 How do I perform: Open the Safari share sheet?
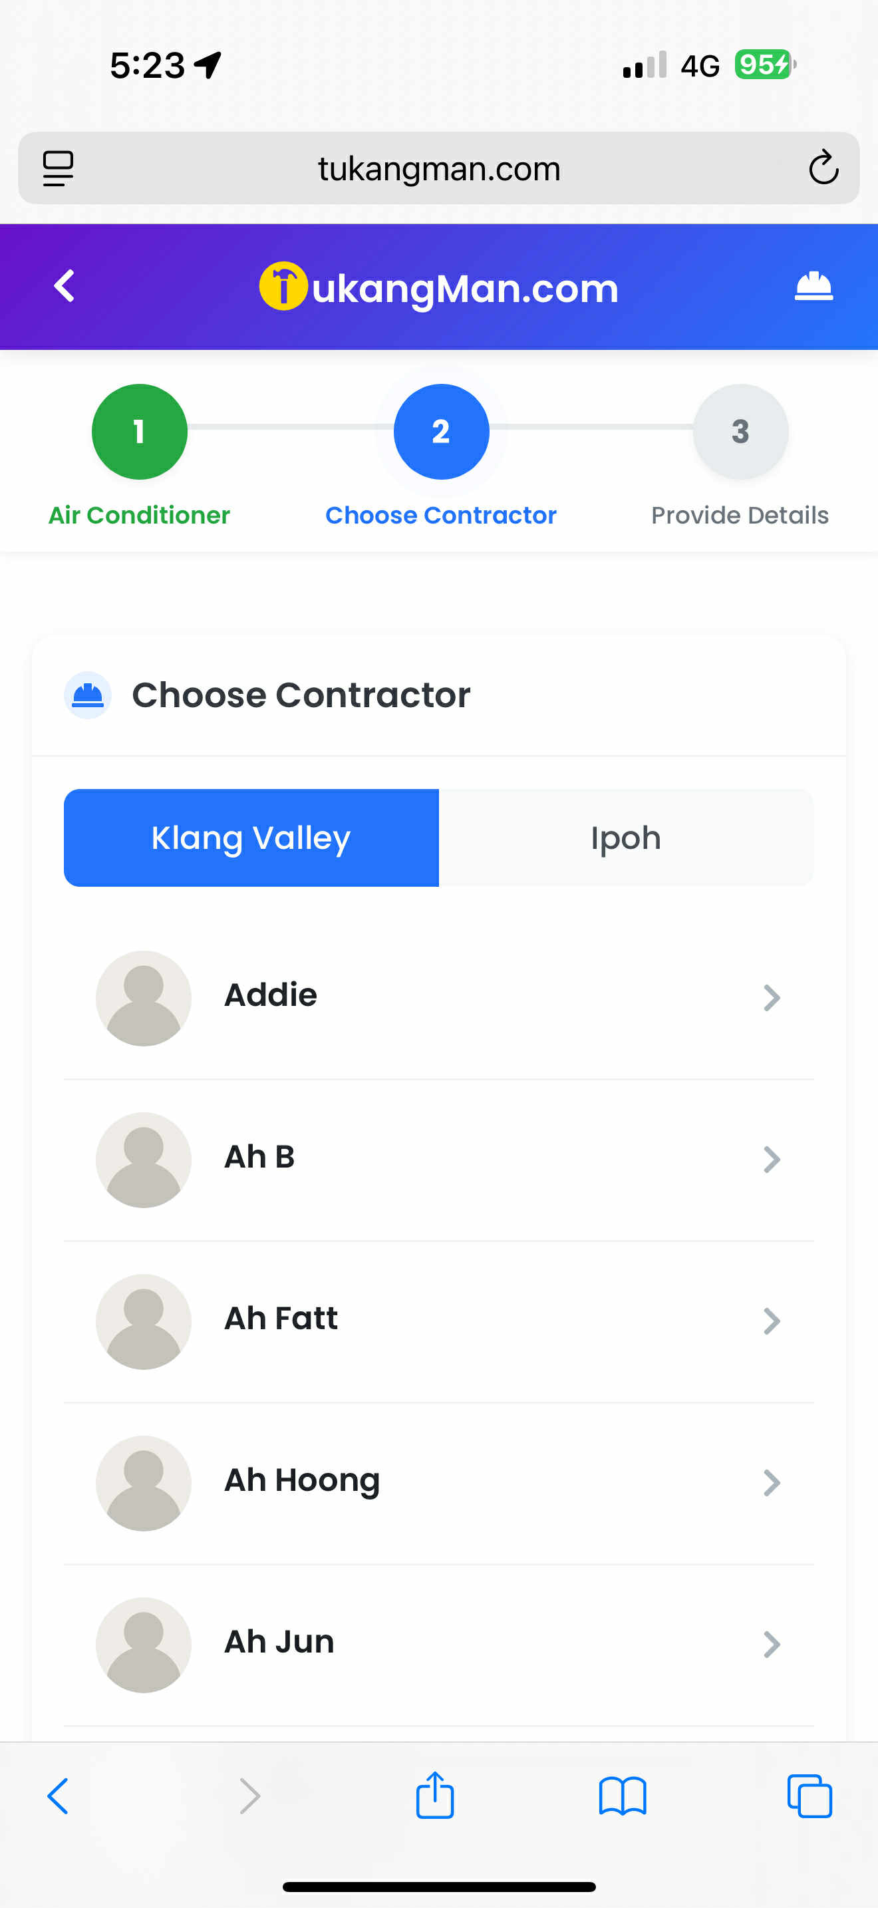point(434,1796)
